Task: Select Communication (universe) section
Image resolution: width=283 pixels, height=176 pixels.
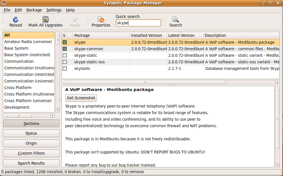Action: click(29, 81)
